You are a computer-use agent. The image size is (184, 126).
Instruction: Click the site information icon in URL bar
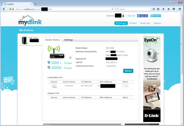point(8,9)
